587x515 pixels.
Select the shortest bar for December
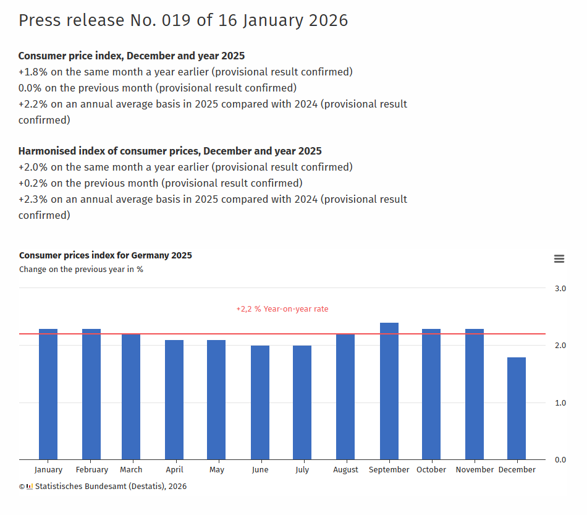[517, 409]
